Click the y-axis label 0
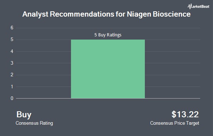Screen dimensions: 213x136 click(x=12, y=98)
